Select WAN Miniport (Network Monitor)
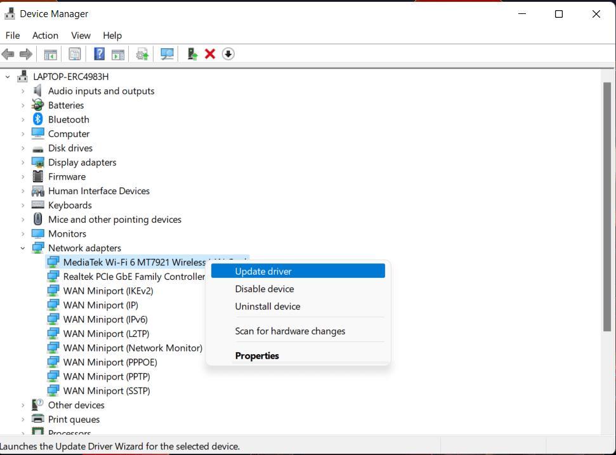This screenshot has width=616, height=455. coord(133,348)
